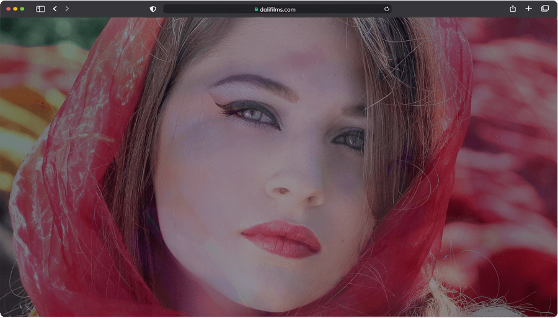The image size is (558, 318).
Task: Enter full screen with the green button
Action: click(x=22, y=9)
